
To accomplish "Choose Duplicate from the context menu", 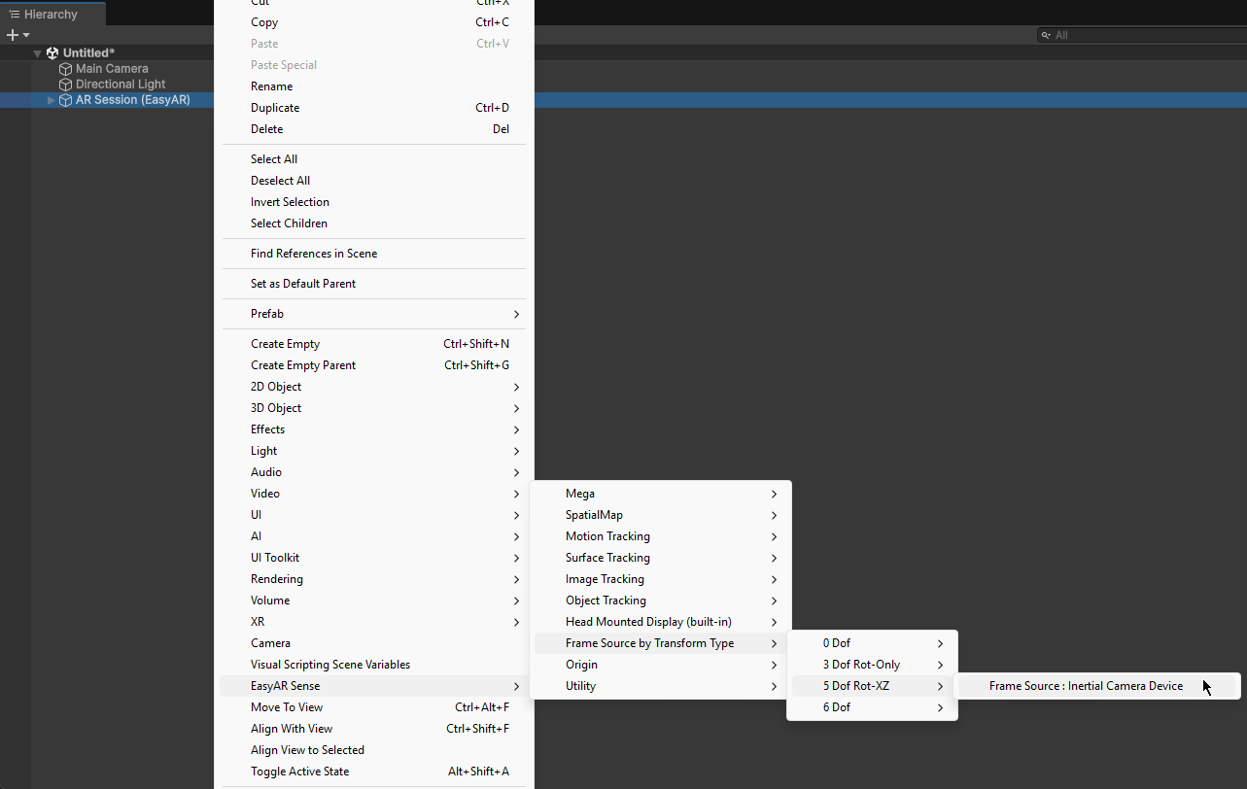I will point(275,108).
